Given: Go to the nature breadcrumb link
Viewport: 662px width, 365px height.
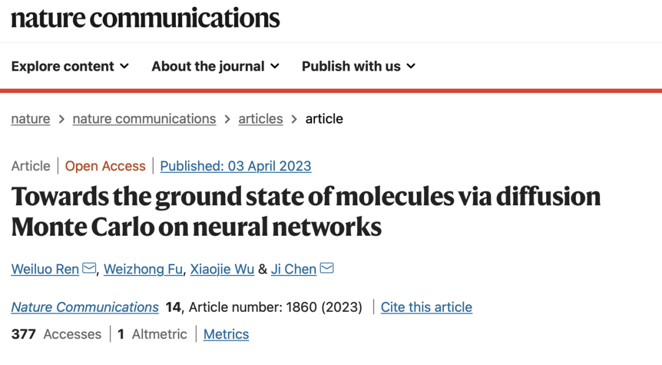Looking at the screenshot, I should (31, 119).
